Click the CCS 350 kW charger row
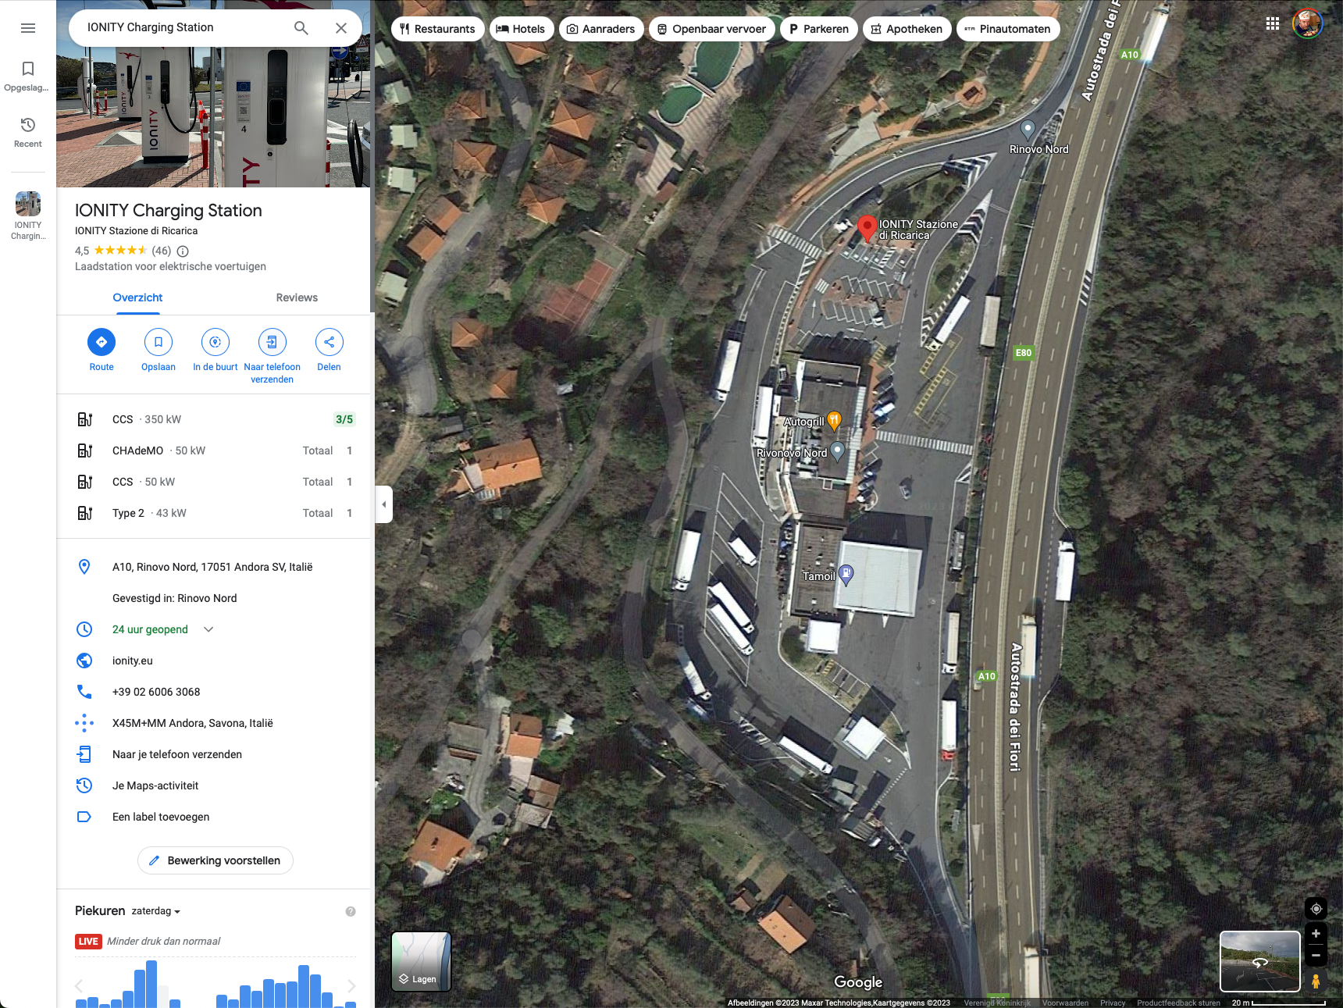The width and height of the screenshot is (1343, 1008). (214, 419)
